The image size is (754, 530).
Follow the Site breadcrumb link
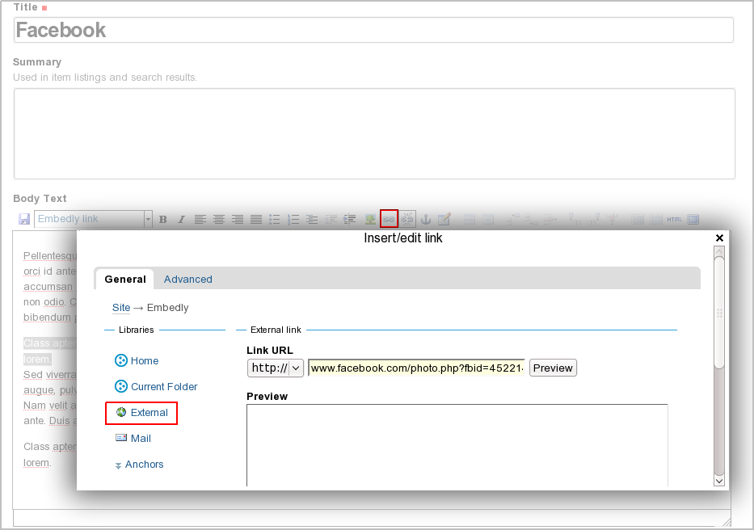[121, 308]
